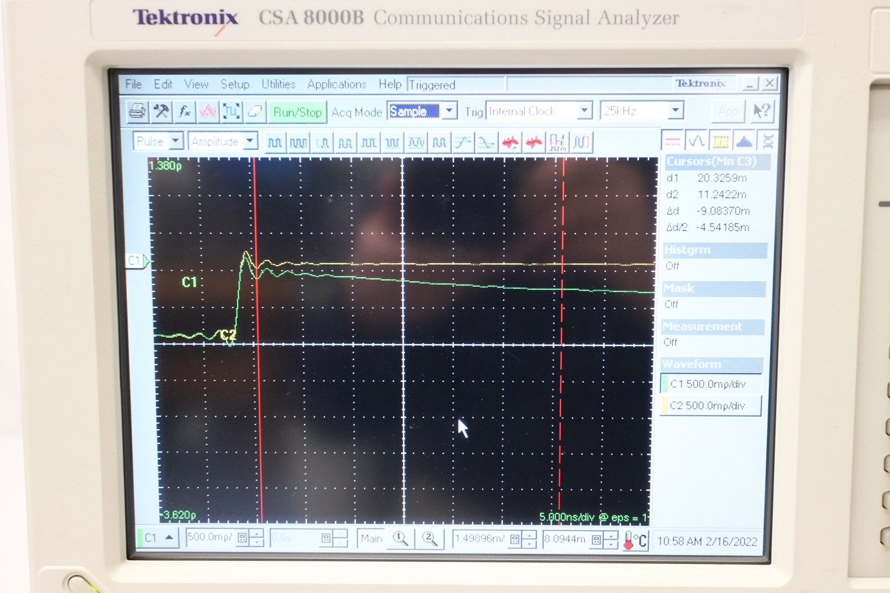The width and height of the screenshot is (890, 593).
Task: Open the Setup menu
Action: click(234, 84)
